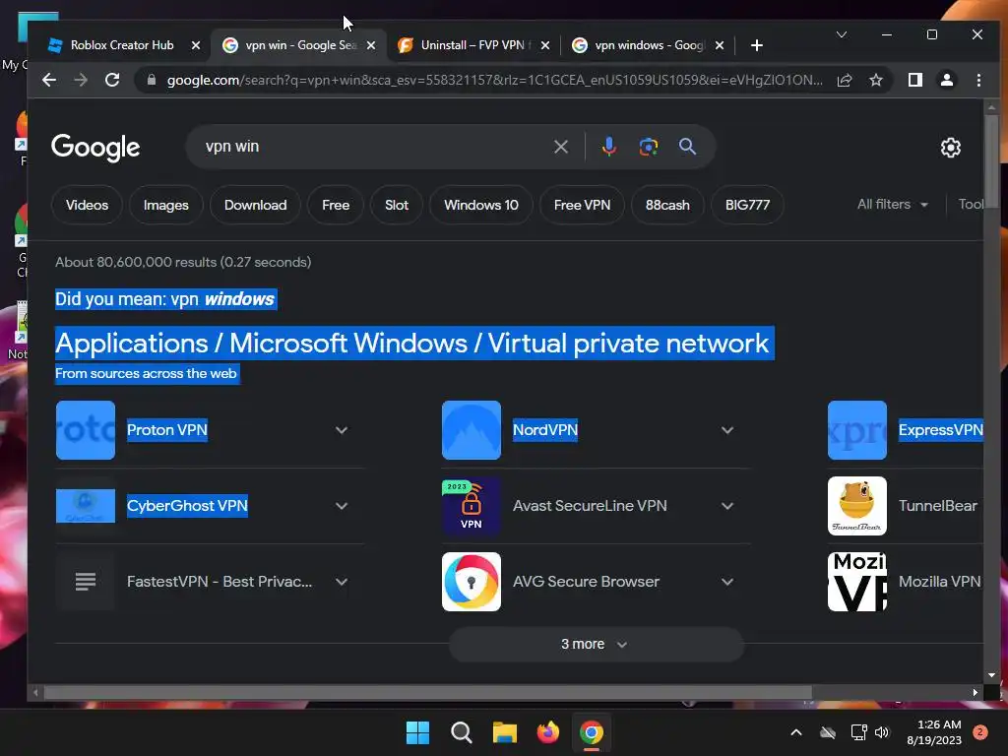Open File Explorer from taskbar

click(505, 732)
